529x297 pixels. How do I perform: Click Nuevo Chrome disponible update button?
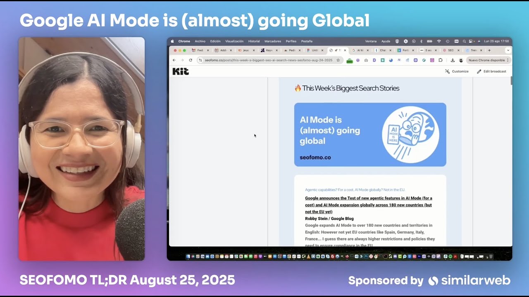pyautogui.click(x=486, y=60)
